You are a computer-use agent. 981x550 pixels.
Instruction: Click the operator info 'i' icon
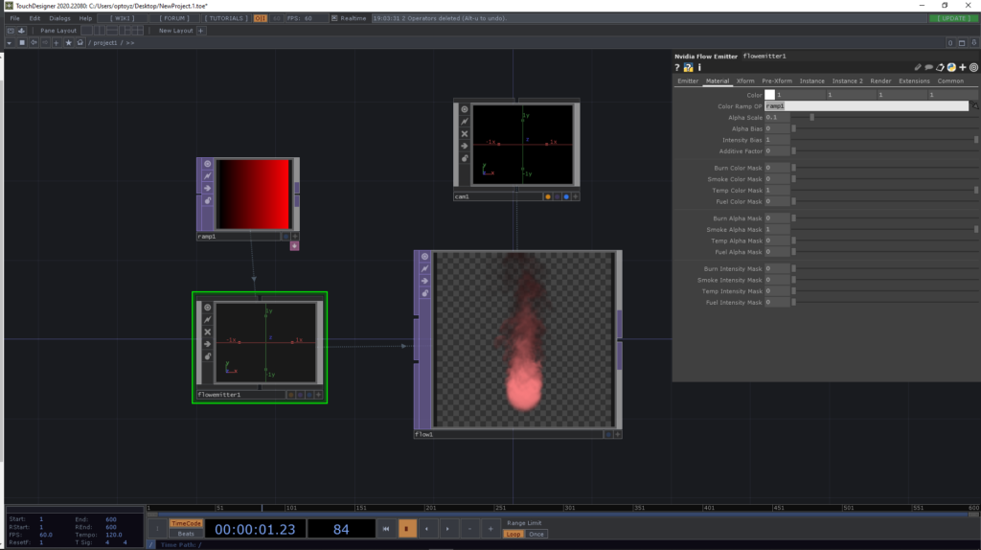pos(699,68)
